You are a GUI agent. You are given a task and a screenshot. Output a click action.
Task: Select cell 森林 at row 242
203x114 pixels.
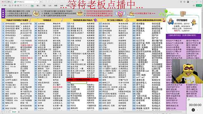tap(104, 80)
